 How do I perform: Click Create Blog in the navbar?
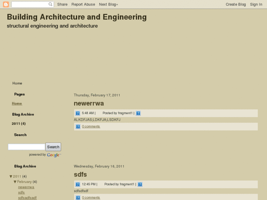(236, 4)
